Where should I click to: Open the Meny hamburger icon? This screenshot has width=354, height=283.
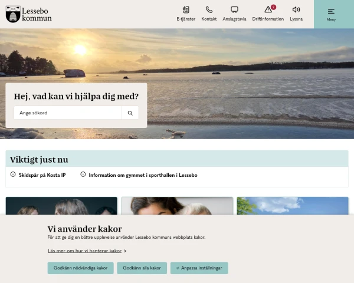point(331,11)
